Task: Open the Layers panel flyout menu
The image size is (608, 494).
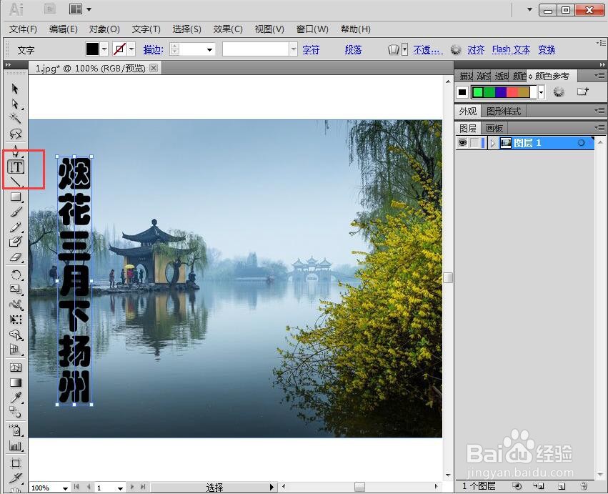Action: pyautogui.click(x=599, y=128)
